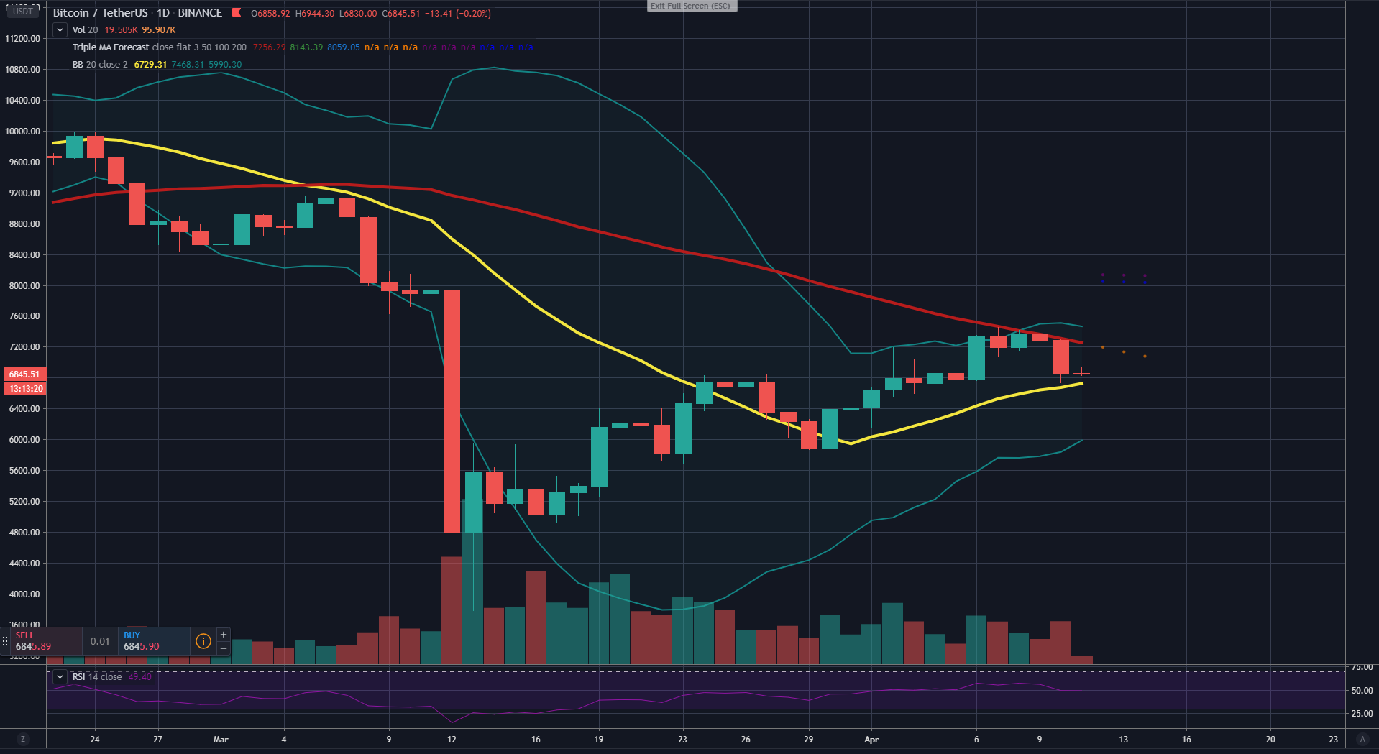
Task: Select the Triple MA Forecast indicator label
Action: (x=111, y=47)
